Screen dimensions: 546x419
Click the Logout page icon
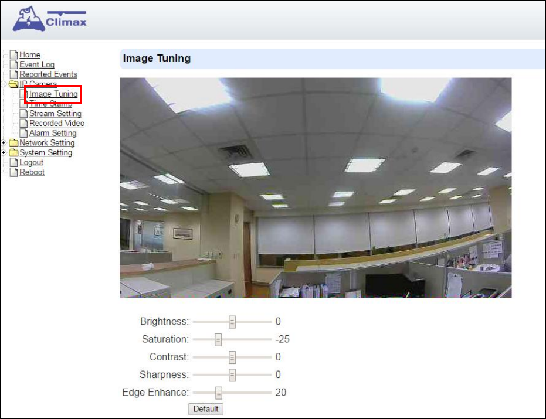tap(13, 162)
